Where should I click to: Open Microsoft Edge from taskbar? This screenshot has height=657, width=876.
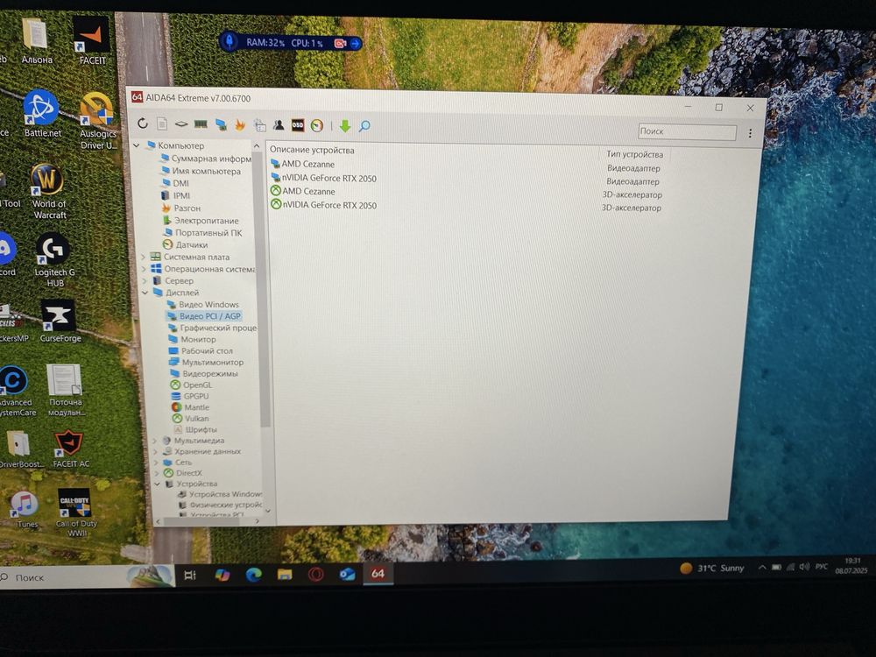click(x=254, y=575)
